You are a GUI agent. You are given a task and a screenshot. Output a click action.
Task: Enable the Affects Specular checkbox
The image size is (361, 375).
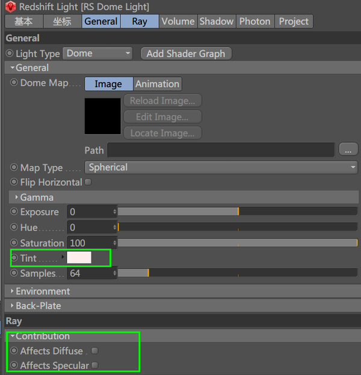pos(94,365)
